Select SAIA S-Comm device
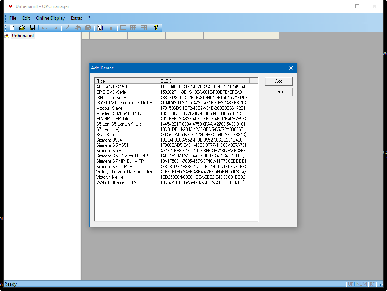The width and height of the screenshot is (387, 291). point(109,135)
